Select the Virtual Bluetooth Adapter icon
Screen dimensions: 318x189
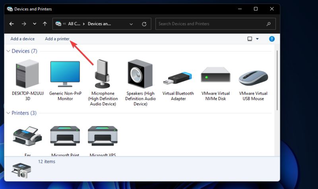[178, 75]
